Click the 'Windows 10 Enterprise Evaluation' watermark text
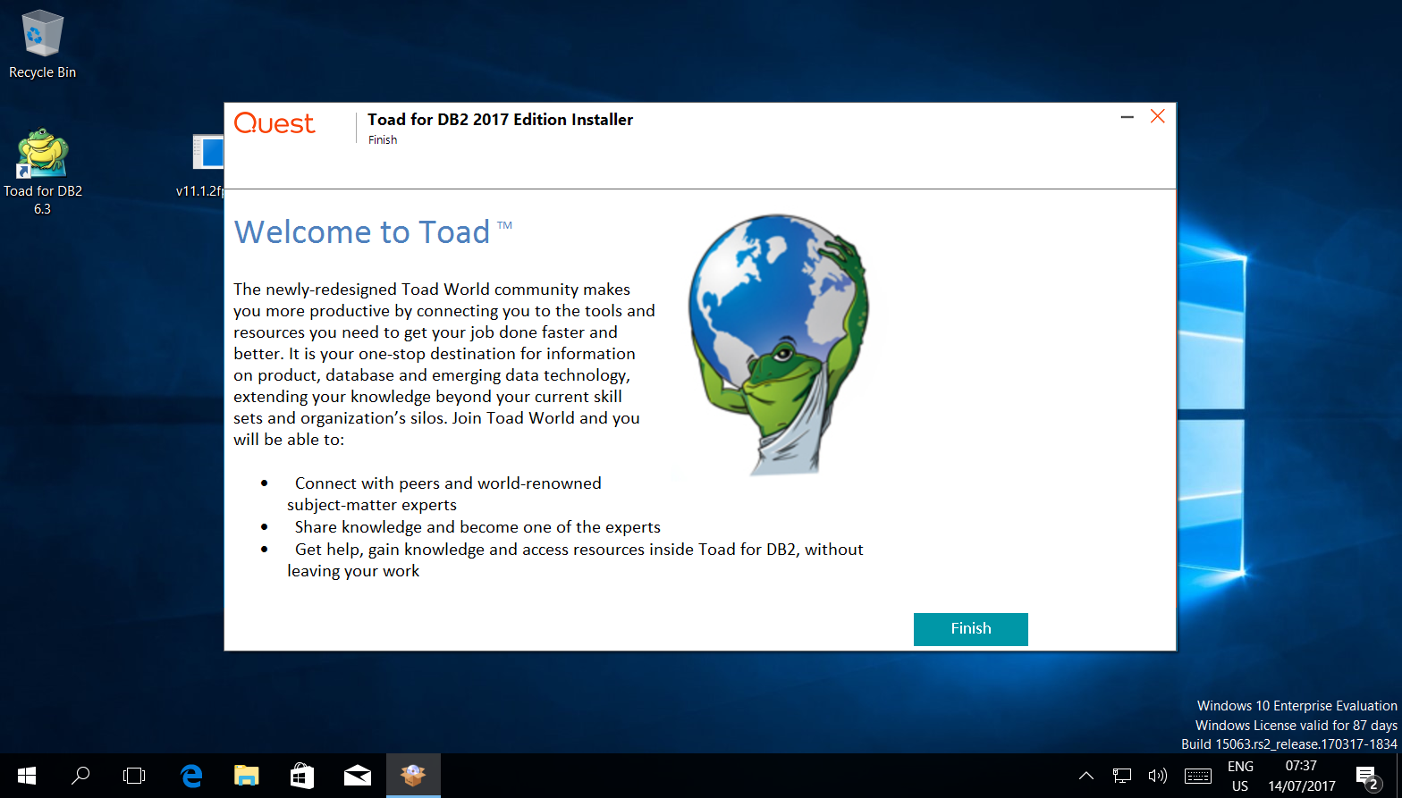The width and height of the screenshot is (1402, 798). point(1296,706)
